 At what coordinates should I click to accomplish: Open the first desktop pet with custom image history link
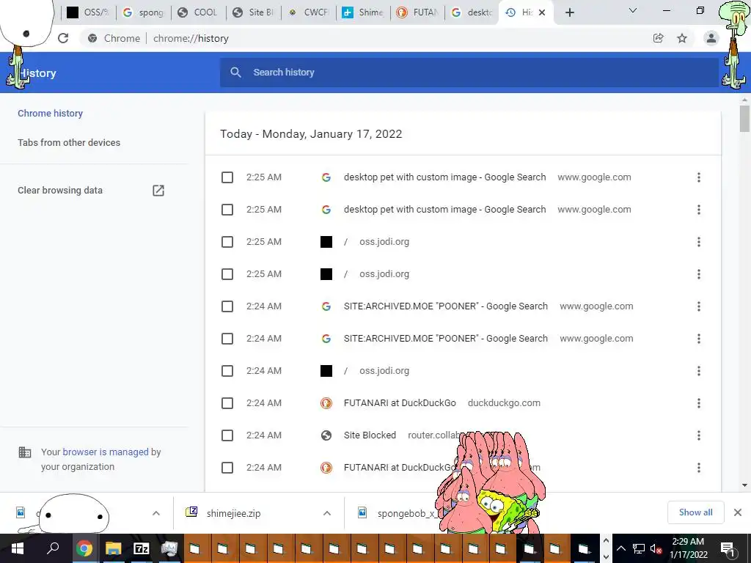[445, 177]
